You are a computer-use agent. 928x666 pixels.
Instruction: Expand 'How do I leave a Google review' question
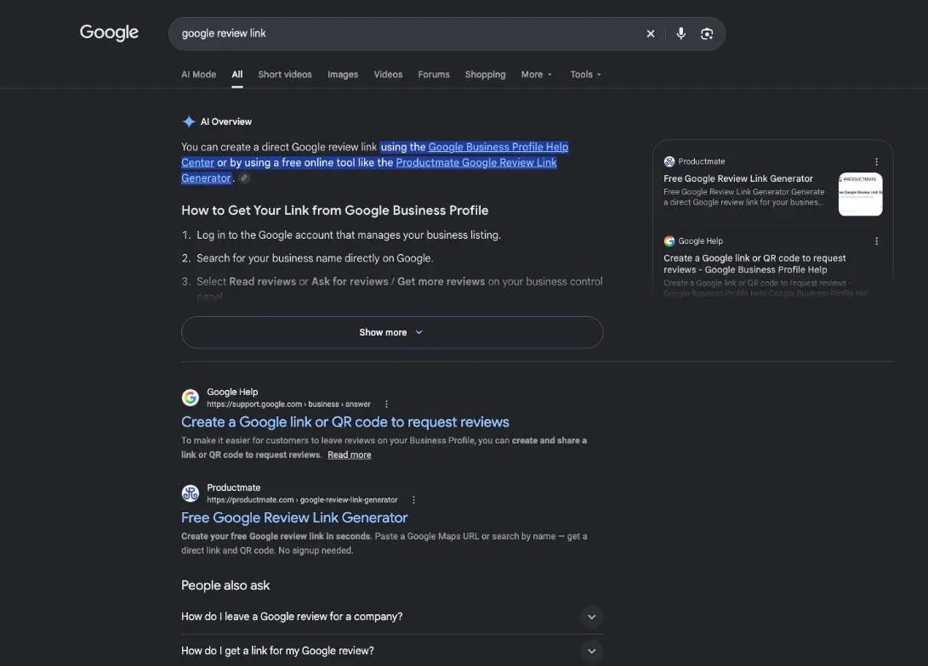[392, 617]
